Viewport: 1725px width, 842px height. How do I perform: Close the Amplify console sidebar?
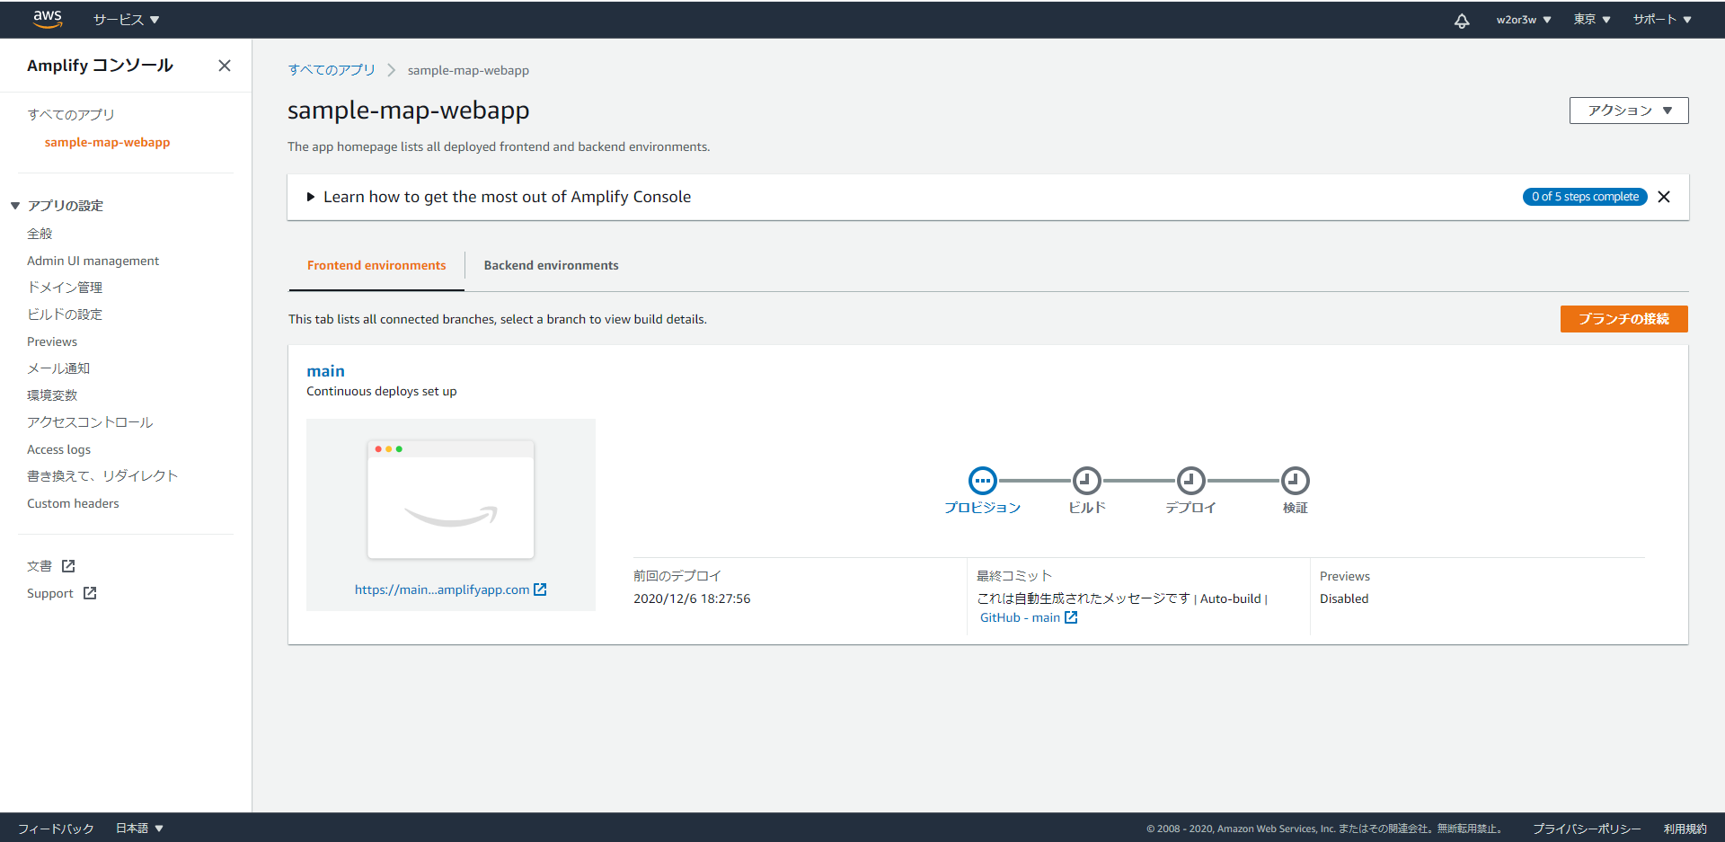point(225,66)
